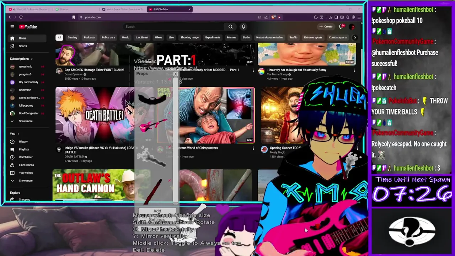Viewport: 455px width, 256px height.
Task: Open watch History in sidebar
Action: click(23, 142)
